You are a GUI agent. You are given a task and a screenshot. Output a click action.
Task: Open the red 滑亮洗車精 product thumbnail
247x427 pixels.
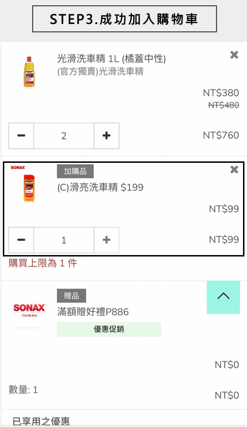29,188
